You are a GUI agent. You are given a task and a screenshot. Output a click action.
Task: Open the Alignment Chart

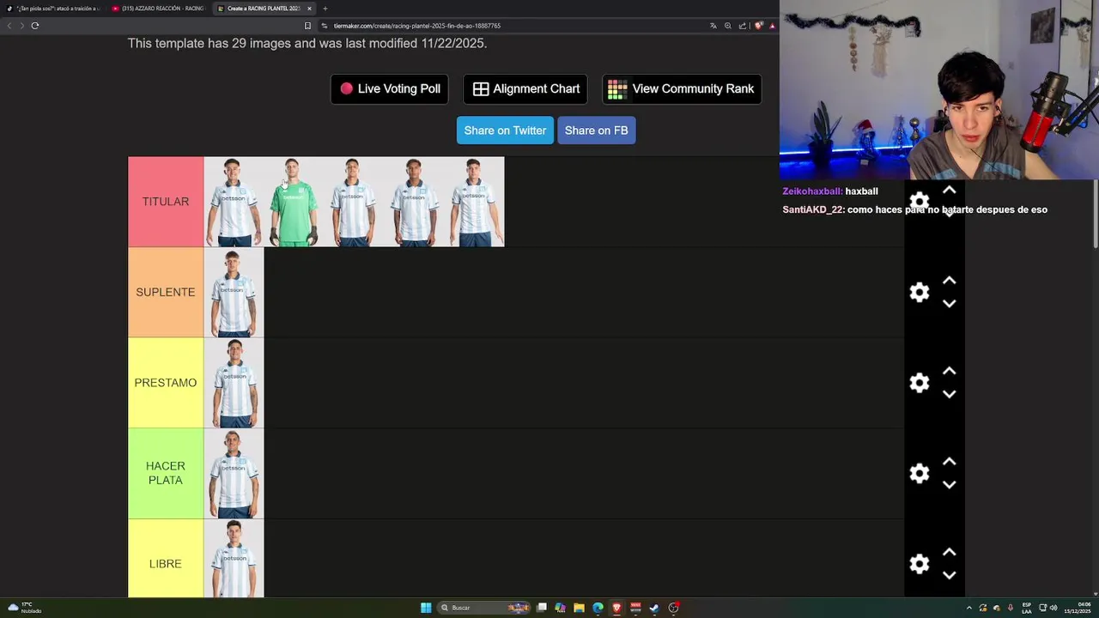click(x=525, y=88)
